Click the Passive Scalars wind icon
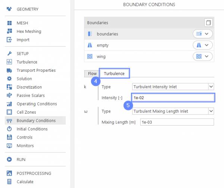This screenshot has width=224, height=188. (x=9, y=96)
